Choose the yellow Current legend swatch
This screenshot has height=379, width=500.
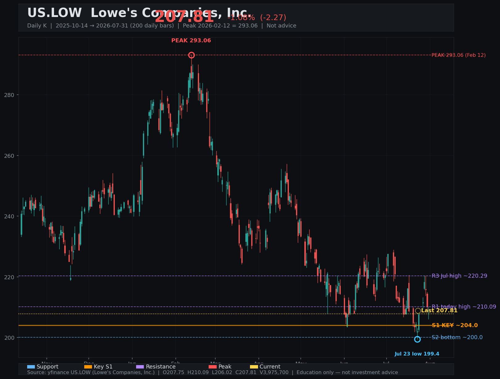click(254, 367)
